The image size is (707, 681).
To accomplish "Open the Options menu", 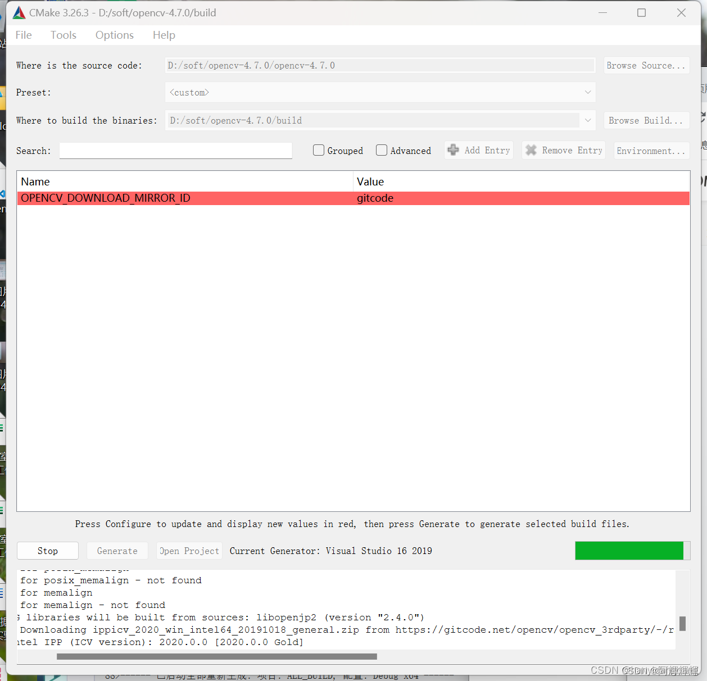I will coord(114,35).
